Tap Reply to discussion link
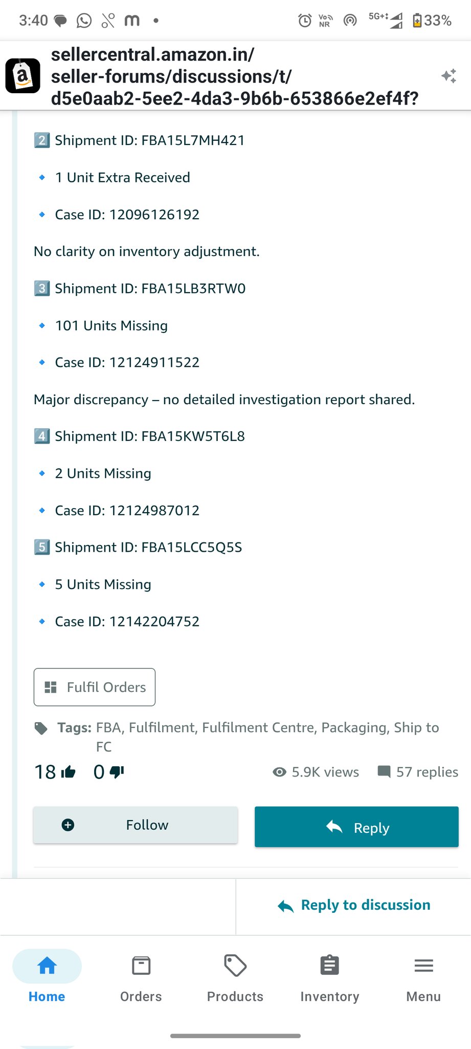 tap(354, 905)
